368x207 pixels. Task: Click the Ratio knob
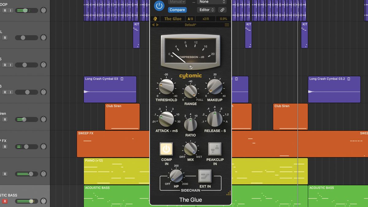[190, 124]
